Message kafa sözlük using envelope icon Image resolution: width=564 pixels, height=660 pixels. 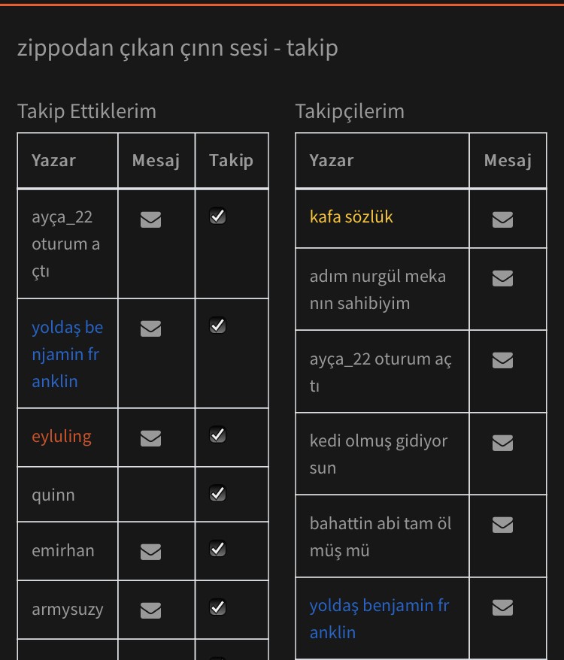pyautogui.click(x=502, y=219)
